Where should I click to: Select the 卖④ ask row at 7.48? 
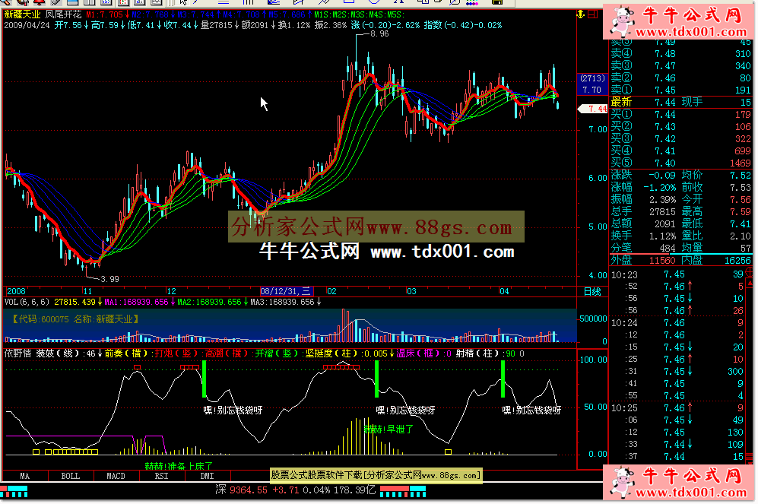click(x=680, y=54)
